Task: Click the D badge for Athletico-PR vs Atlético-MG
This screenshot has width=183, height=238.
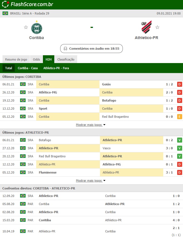Action: 179,164
